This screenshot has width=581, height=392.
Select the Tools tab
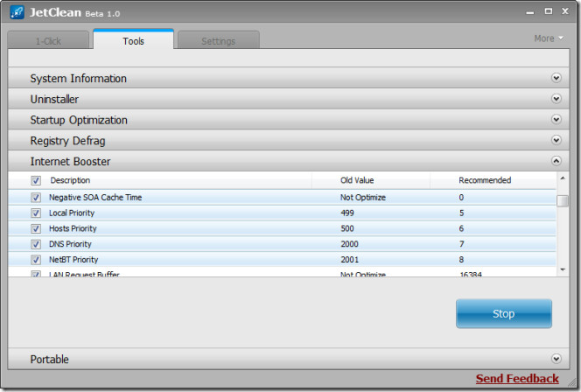pyautogui.click(x=133, y=40)
